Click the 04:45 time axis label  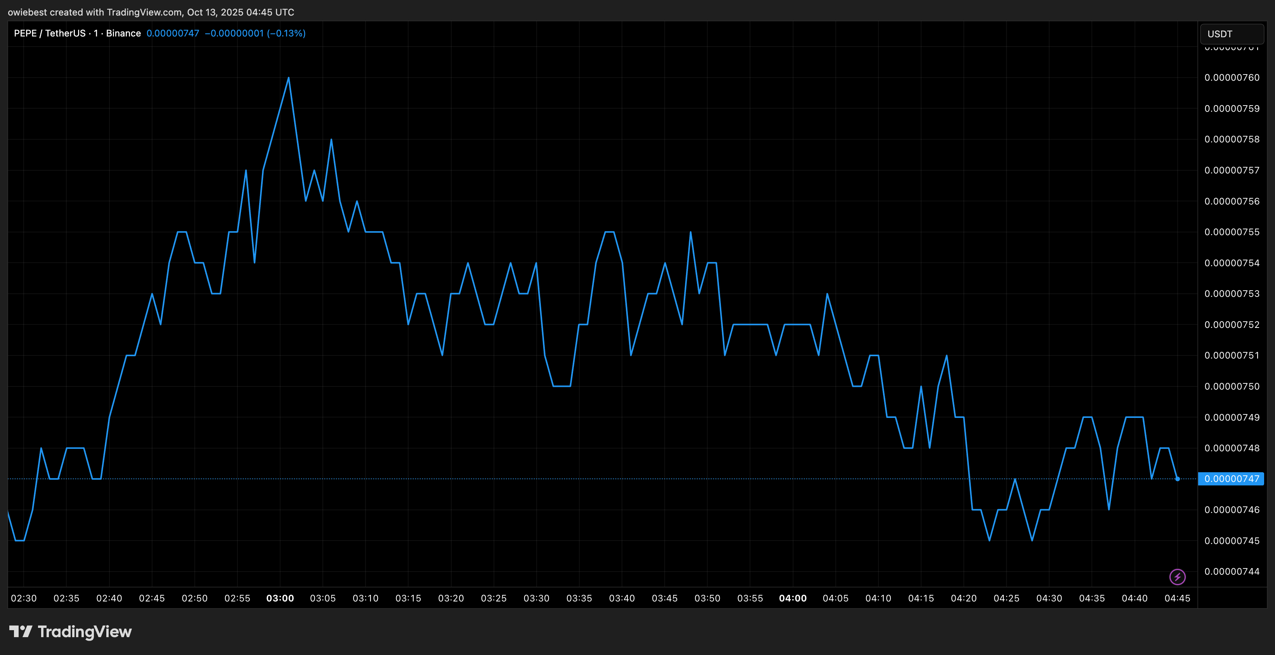pyautogui.click(x=1177, y=598)
